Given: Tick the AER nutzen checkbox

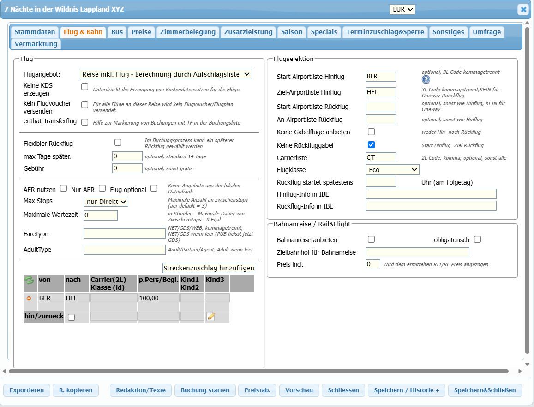Looking at the screenshot, I should pos(63,188).
